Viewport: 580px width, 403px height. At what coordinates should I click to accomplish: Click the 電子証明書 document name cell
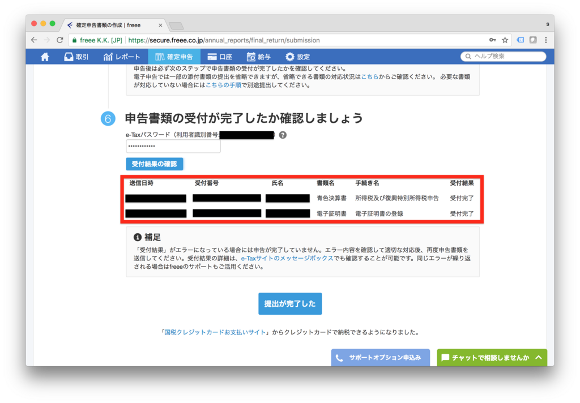[x=331, y=214]
